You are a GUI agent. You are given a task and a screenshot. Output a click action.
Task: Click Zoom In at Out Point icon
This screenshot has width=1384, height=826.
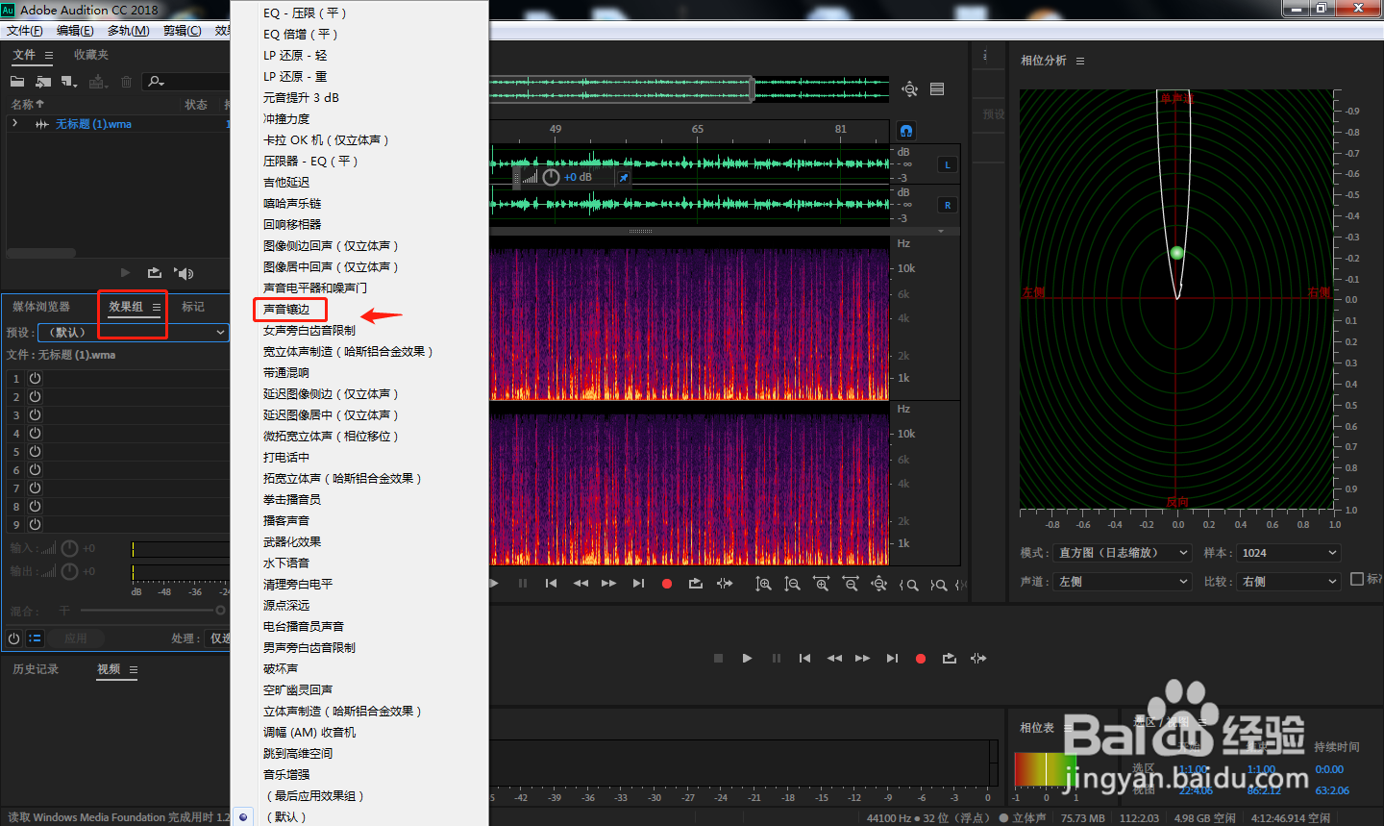pyautogui.click(x=938, y=584)
